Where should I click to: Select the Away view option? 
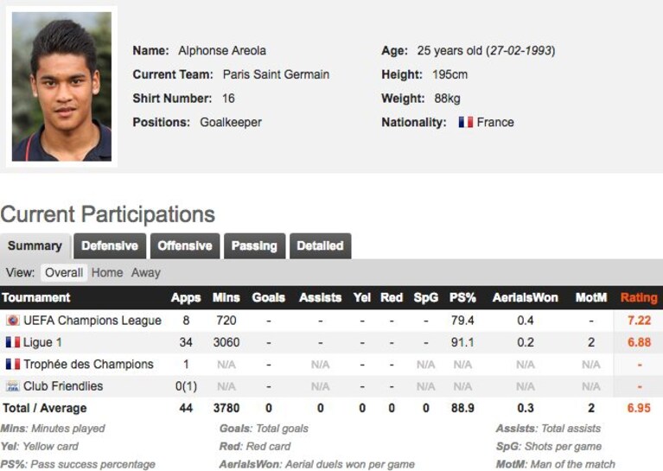click(x=146, y=273)
